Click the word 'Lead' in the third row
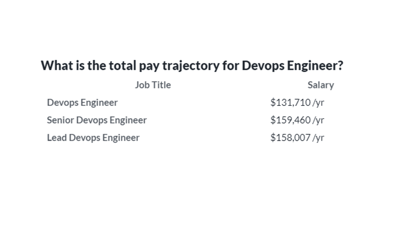 57,138
